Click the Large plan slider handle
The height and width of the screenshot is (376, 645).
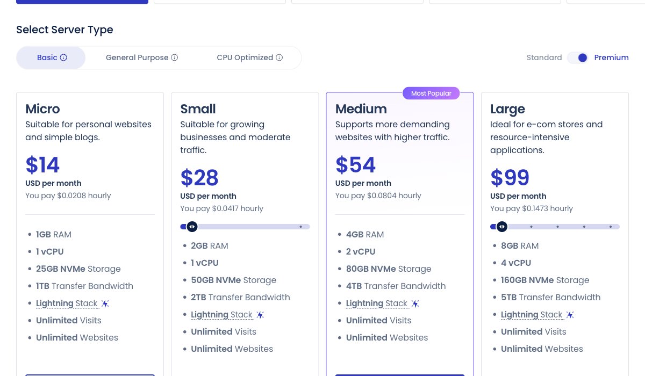point(501,227)
